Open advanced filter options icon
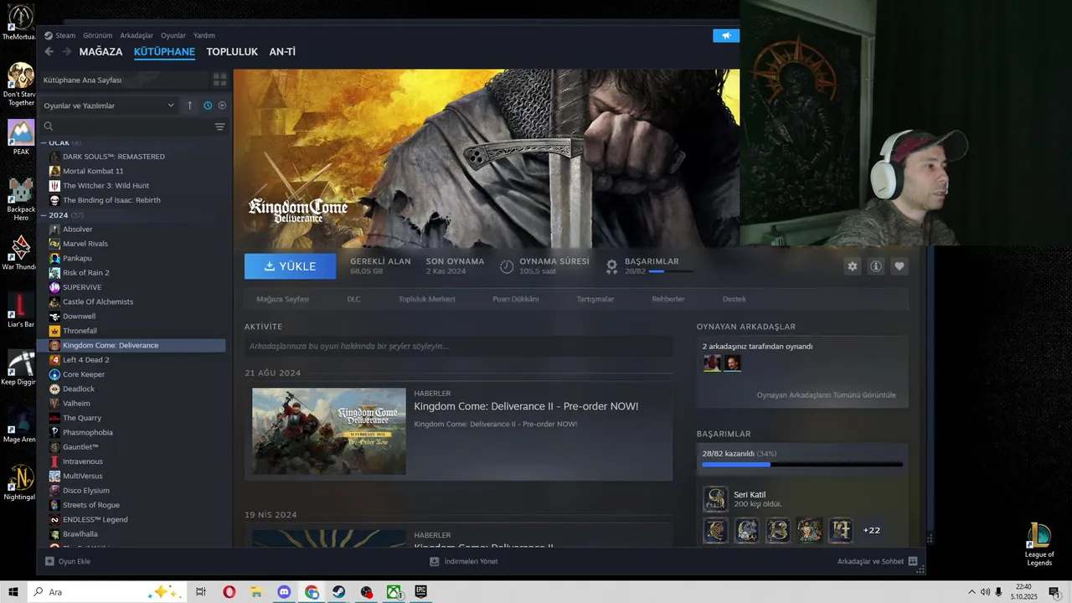Image resolution: width=1072 pixels, height=603 pixels. (219, 126)
